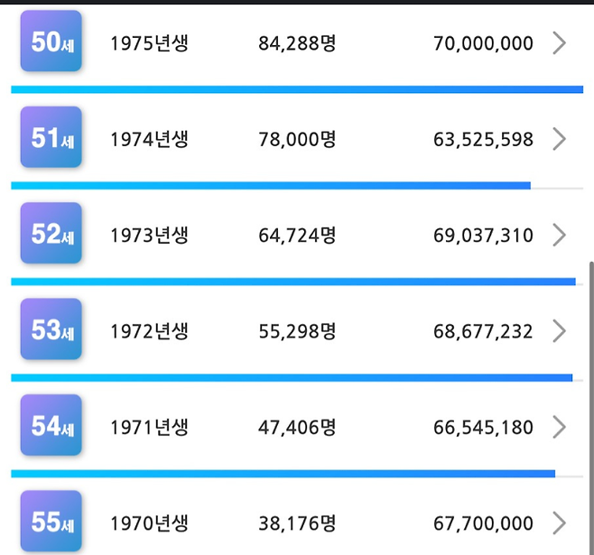This screenshot has width=594, height=555.
Task: Click the progress bar under 51세 row
Action: [271, 185]
